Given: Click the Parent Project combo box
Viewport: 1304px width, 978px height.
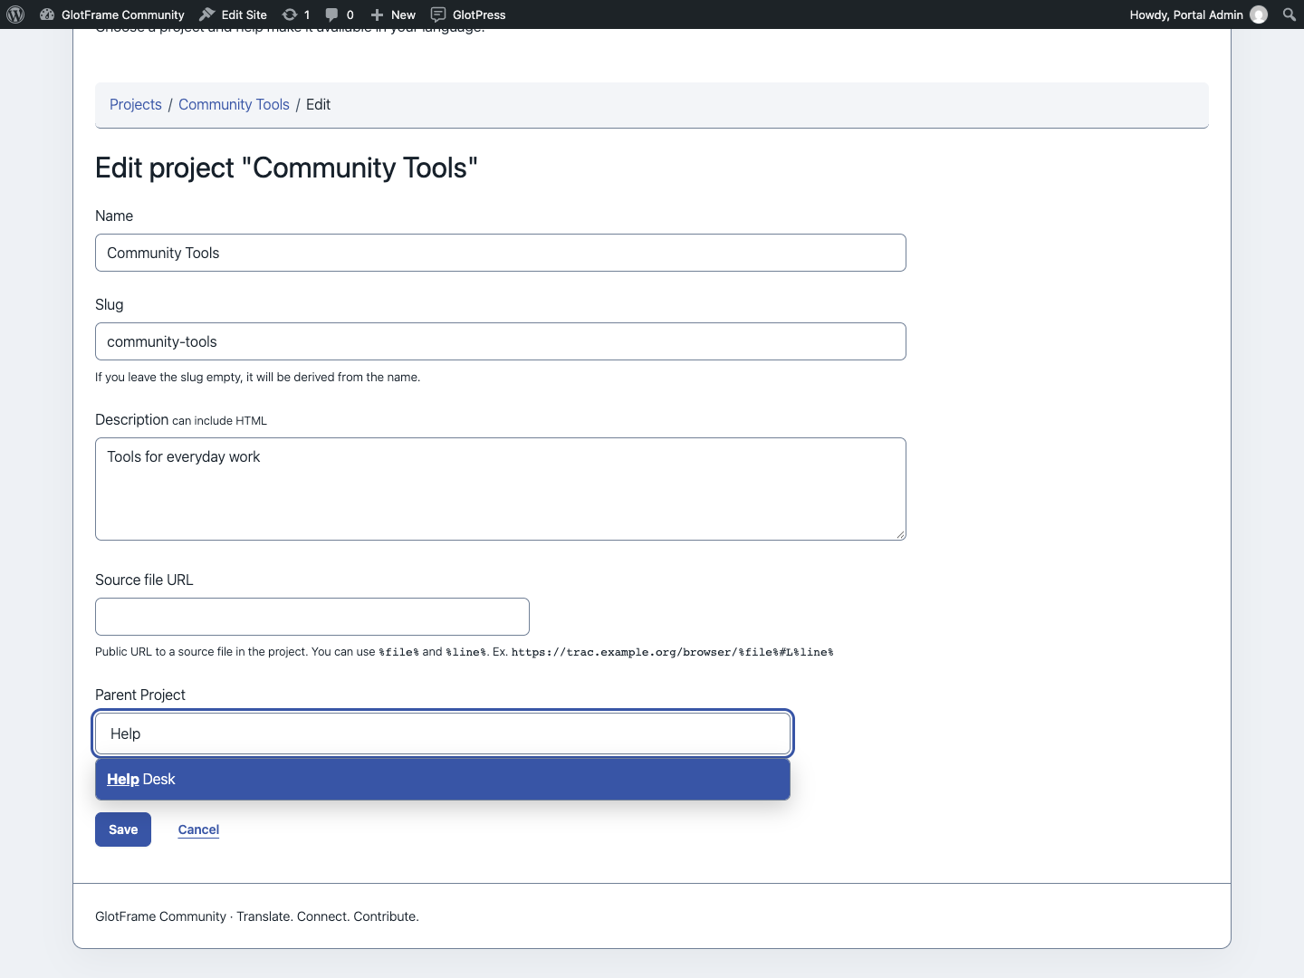Looking at the screenshot, I should pos(443,733).
